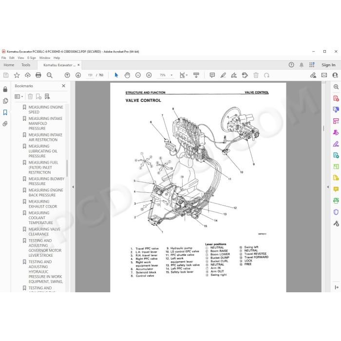The image size is (341, 341).
Task: Open the find text magnifier tool
Action: click(x=50, y=75)
